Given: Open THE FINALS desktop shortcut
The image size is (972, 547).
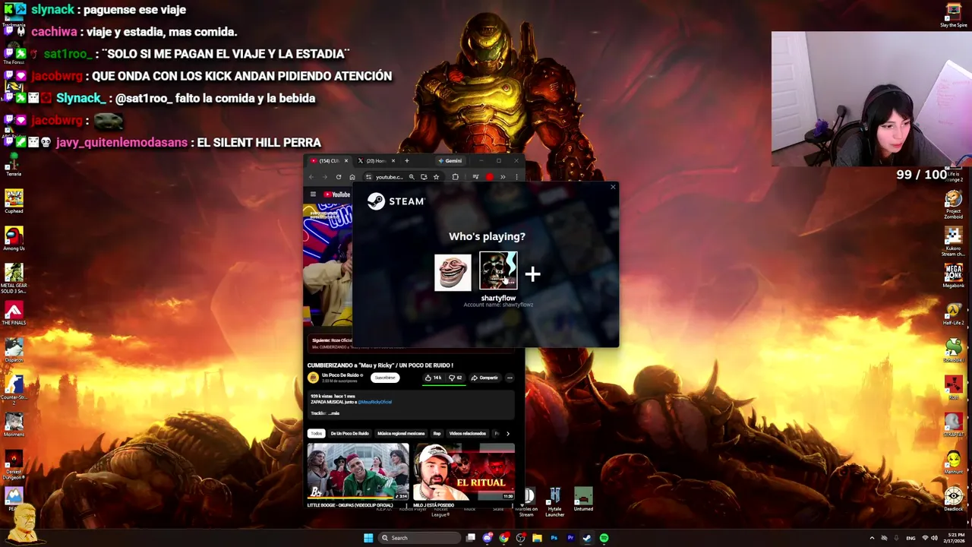Looking at the screenshot, I should 14,312.
